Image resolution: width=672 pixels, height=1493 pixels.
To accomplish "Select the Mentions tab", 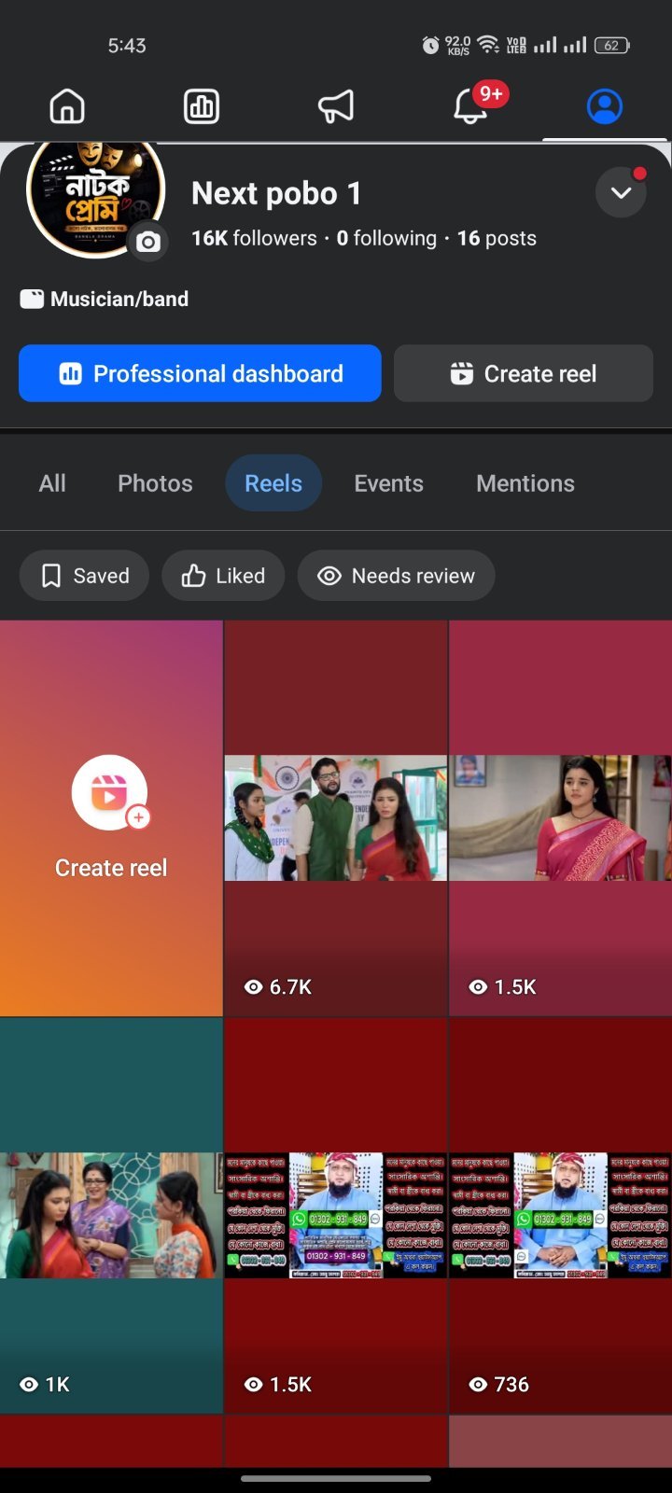I will 525,483.
